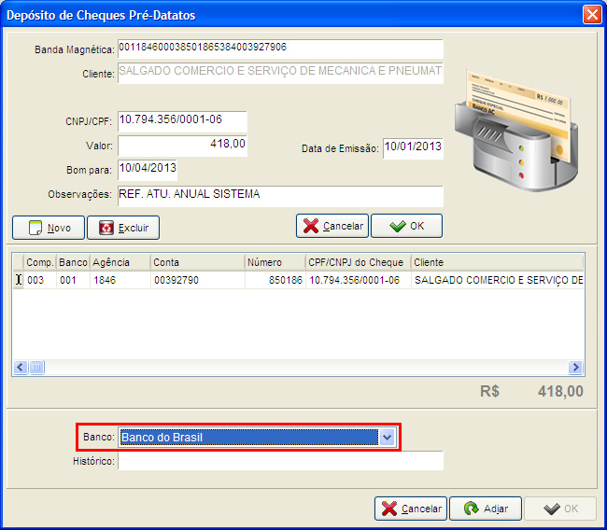The height and width of the screenshot is (530, 607).
Task: Click the bottom Cancelar button
Action: coord(411,509)
